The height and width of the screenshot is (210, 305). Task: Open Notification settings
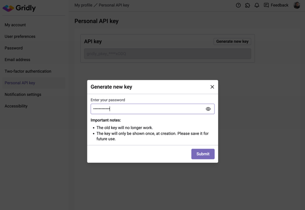tap(34, 95)
